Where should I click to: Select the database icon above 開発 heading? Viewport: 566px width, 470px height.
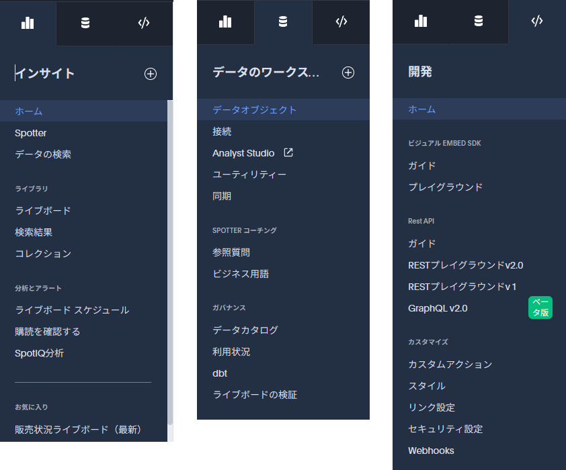coord(479,21)
